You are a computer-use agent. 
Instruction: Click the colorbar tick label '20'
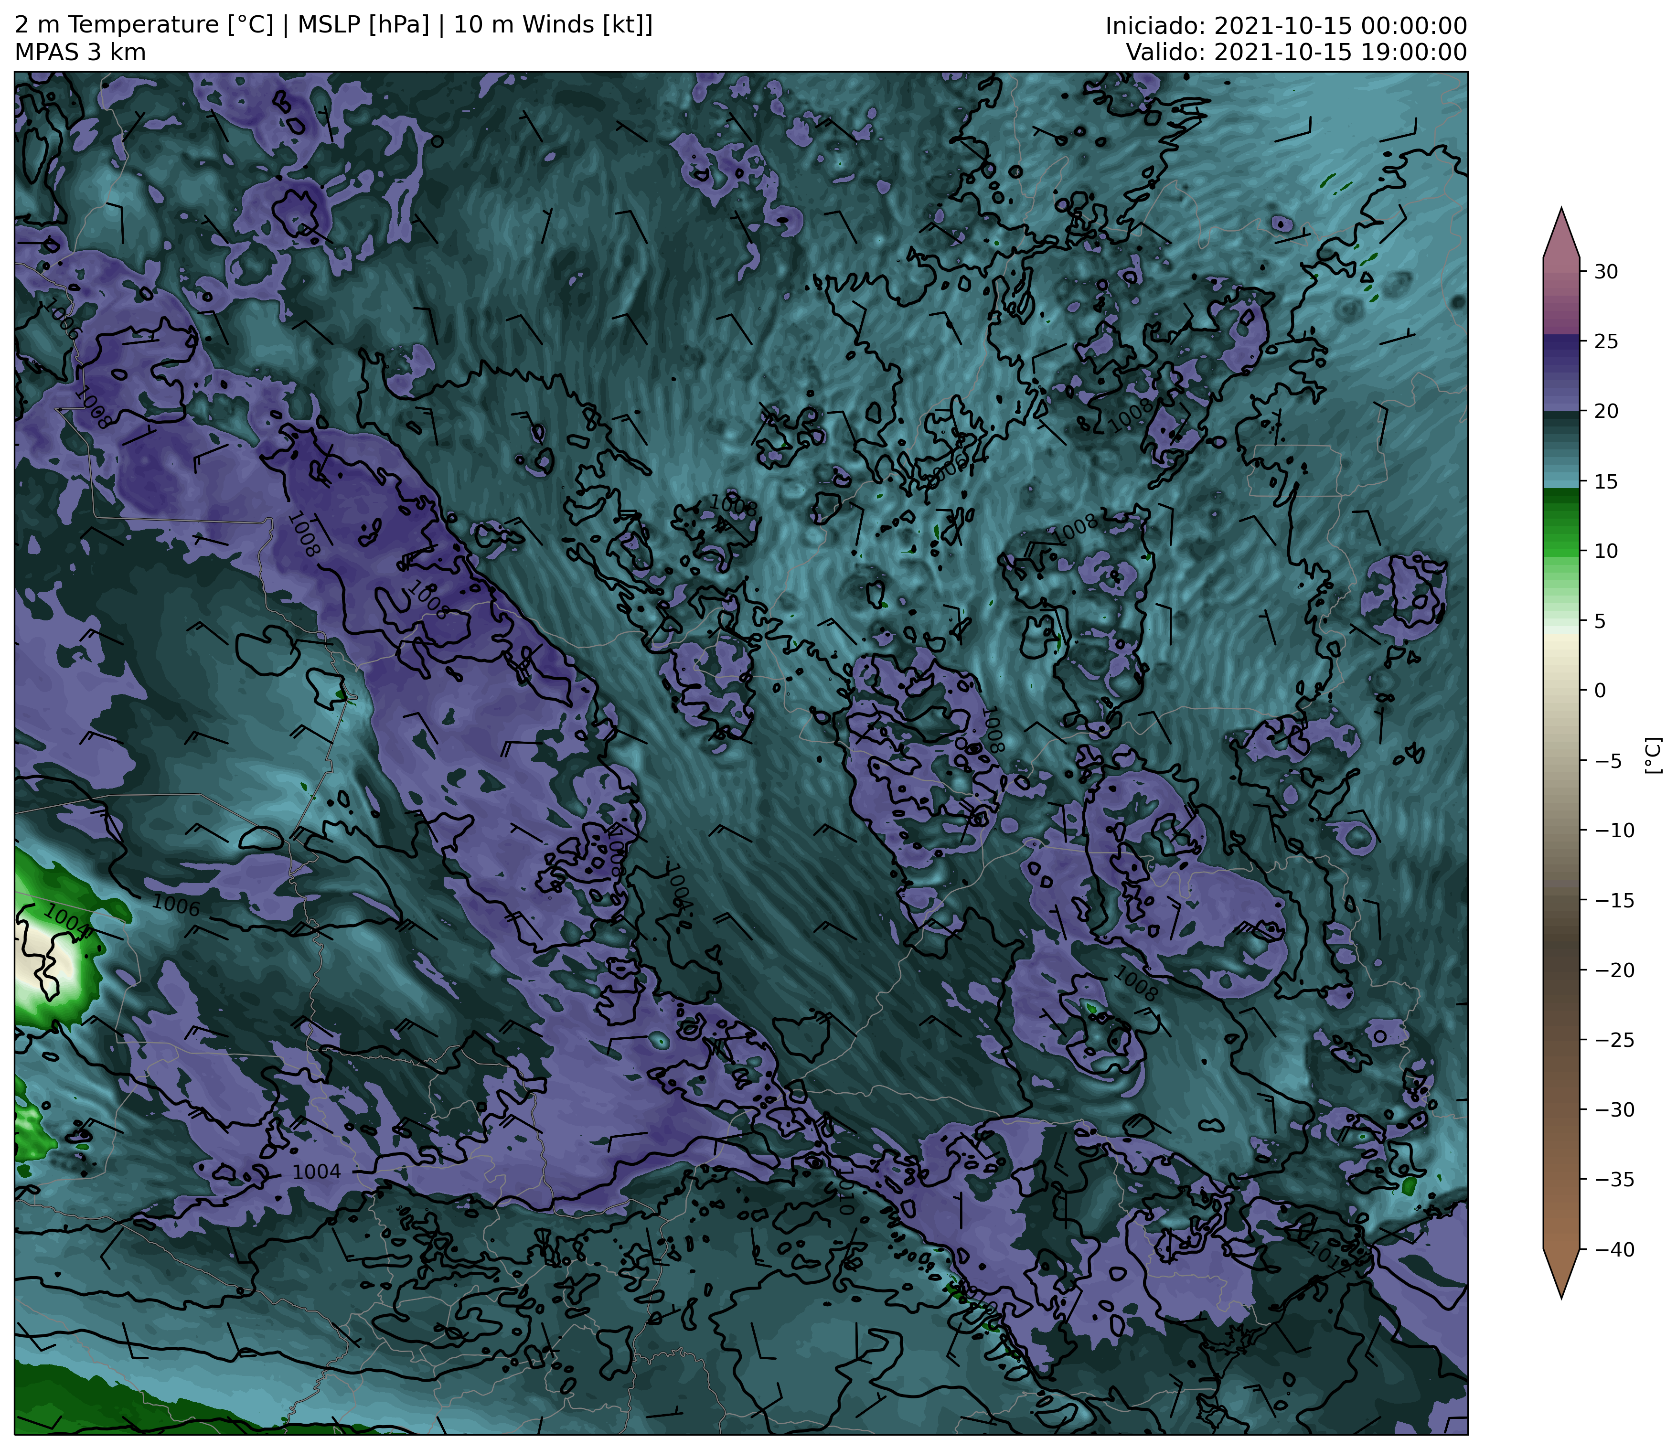(1607, 411)
